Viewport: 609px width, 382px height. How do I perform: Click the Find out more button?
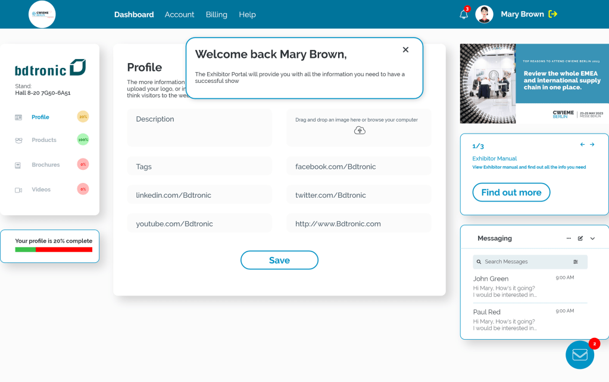(x=511, y=192)
